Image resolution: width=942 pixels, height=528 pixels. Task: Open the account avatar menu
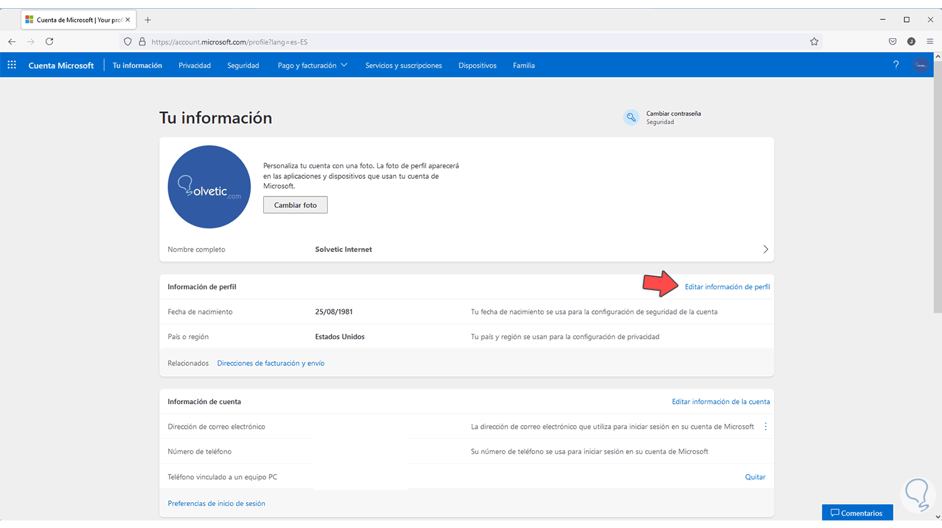921,65
